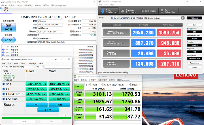Click the Disabled prewrite setting
This screenshot has height=125, width=204.
pos(194,45)
